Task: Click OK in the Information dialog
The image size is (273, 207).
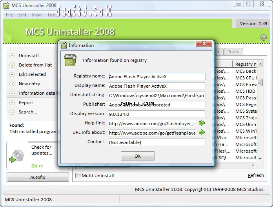Action: click(x=138, y=156)
